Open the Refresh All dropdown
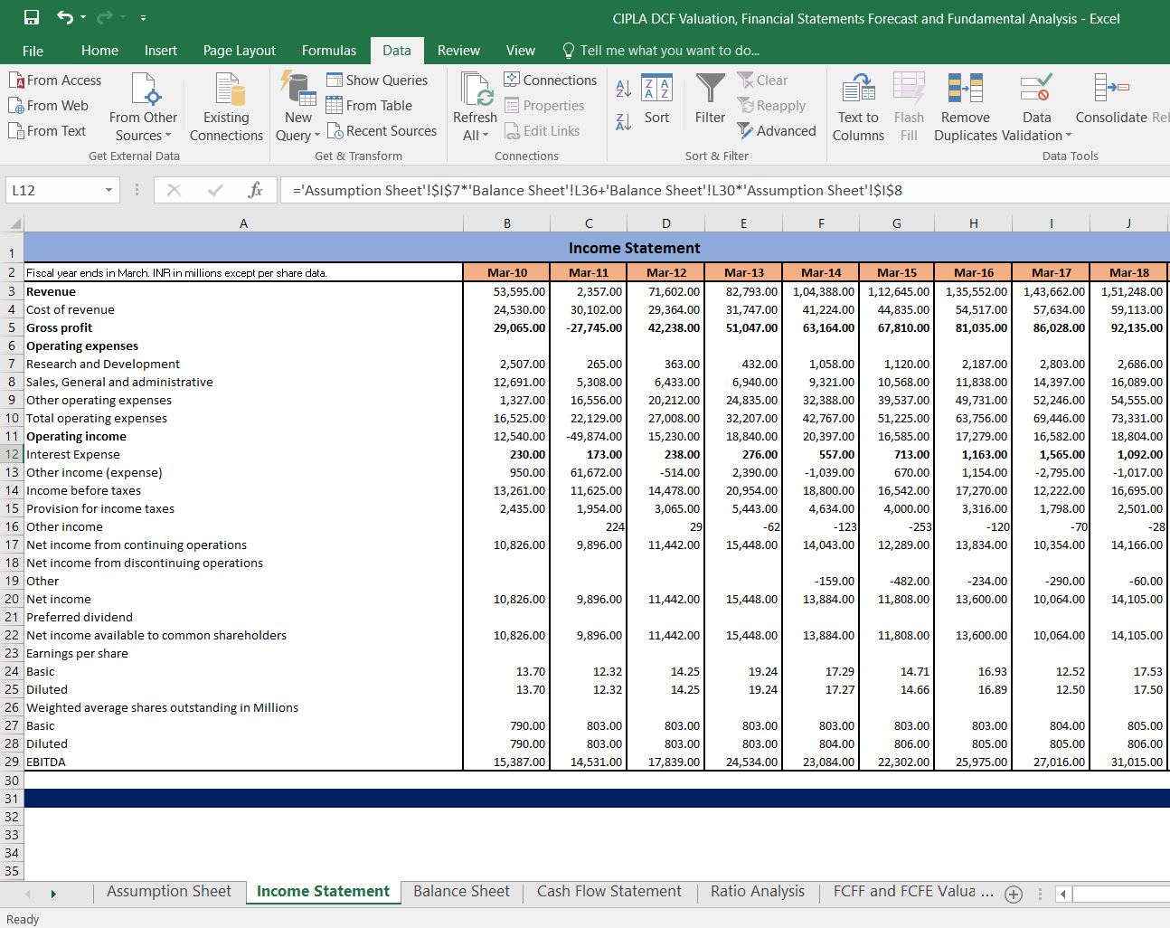This screenshot has height=928, width=1170. pos(475,127)
